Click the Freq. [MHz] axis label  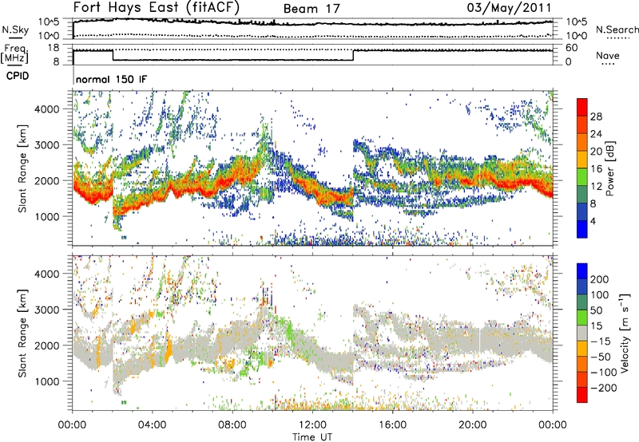(x=26, y=53)
